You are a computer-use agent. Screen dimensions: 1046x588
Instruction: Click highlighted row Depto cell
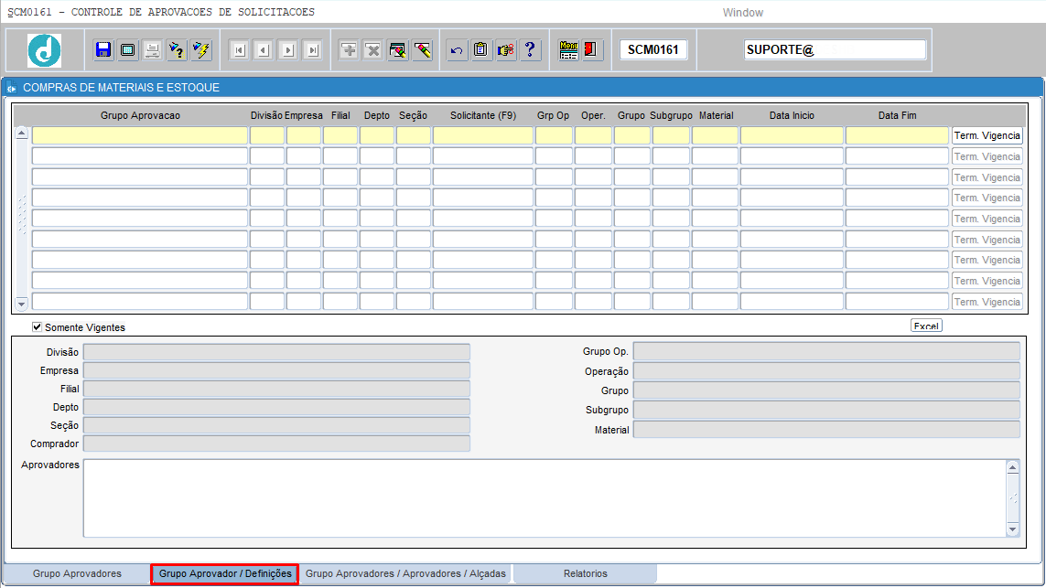point(377,136)
